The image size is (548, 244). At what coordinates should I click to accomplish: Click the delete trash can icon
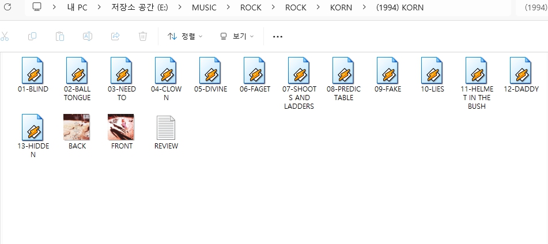[x=143, y=36]
